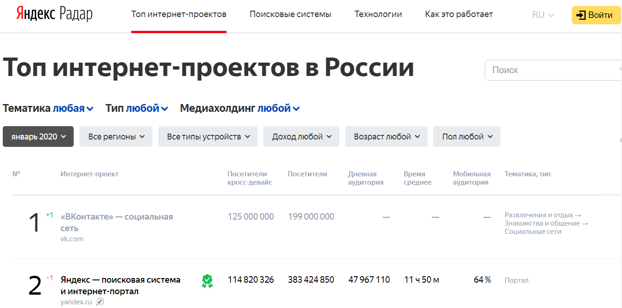
Task: Click the −1 rank change indicator
Action: pos(49,278)
